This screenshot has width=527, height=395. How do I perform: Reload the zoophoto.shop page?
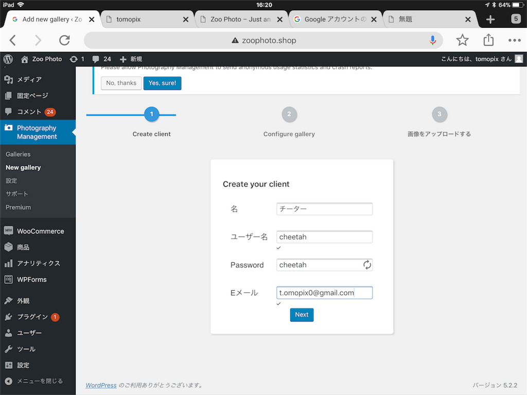[x=64, y=40]
